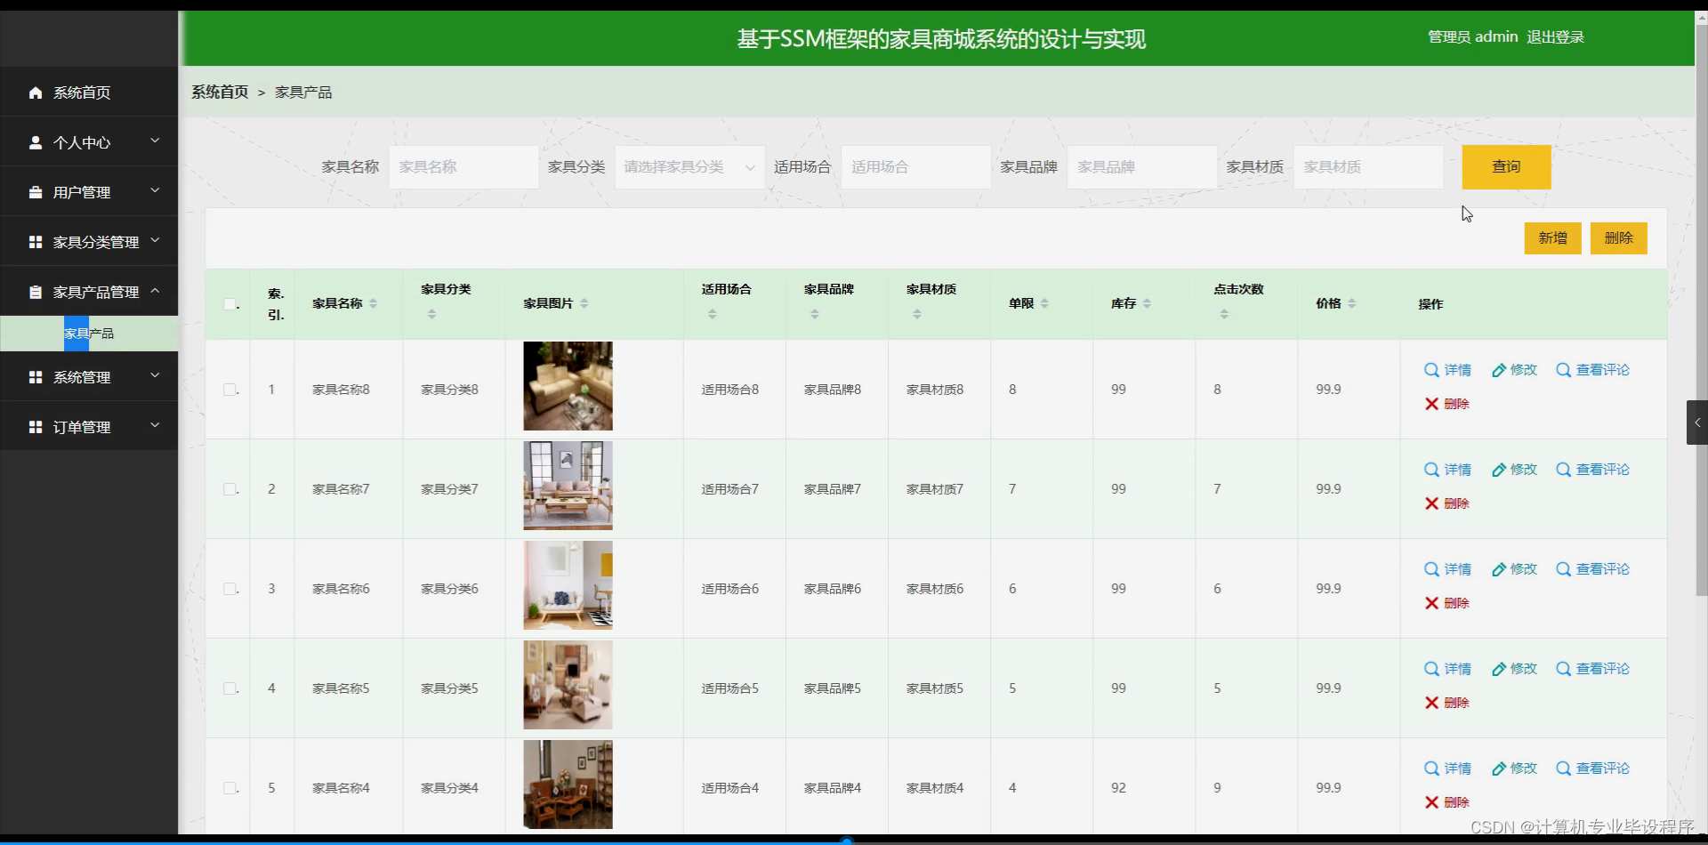Open 系统首页 from the breadcrumb

coord(219,92)
